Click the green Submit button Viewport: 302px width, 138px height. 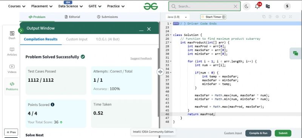point(283,133)
